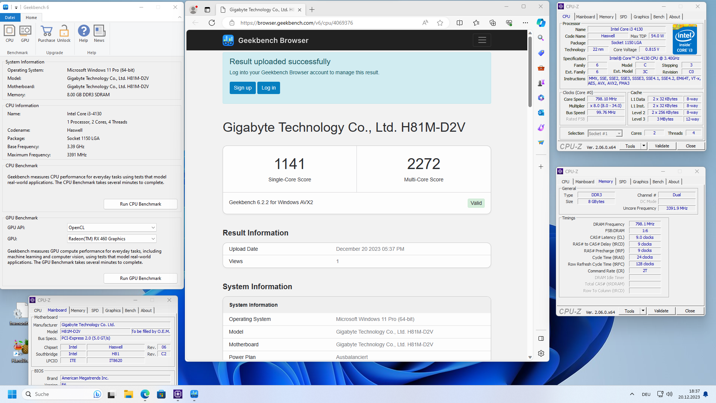Image resolution: width=716 pixels, height=403 pixels.
Task: Click the taskbar search box
Action: click(x=63, y=394)
